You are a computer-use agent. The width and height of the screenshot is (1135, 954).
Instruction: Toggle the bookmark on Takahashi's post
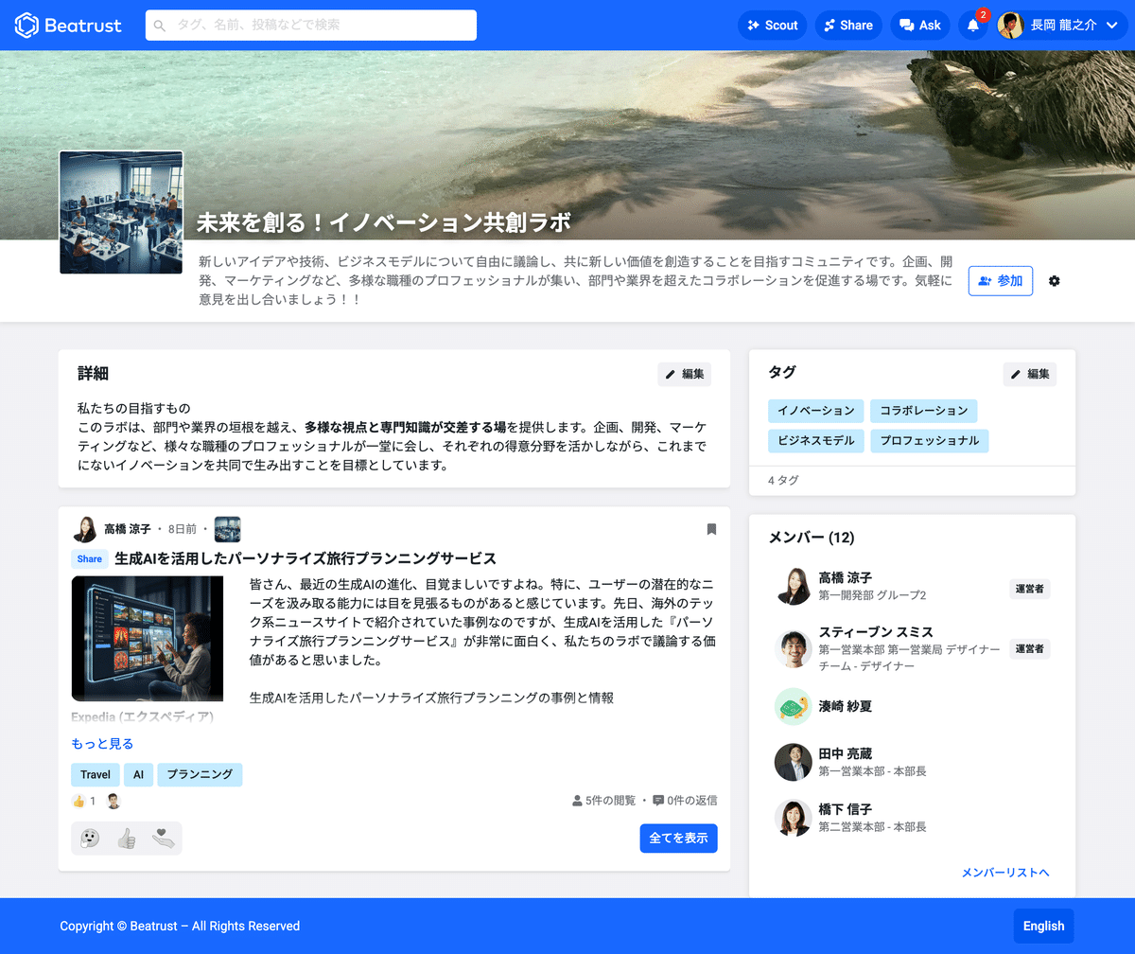pos(711,529)
